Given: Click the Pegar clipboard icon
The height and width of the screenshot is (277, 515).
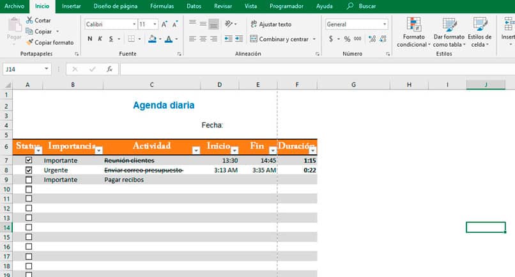Looking at the screenshot, I should pyautogui.click(x=14, y=25).
